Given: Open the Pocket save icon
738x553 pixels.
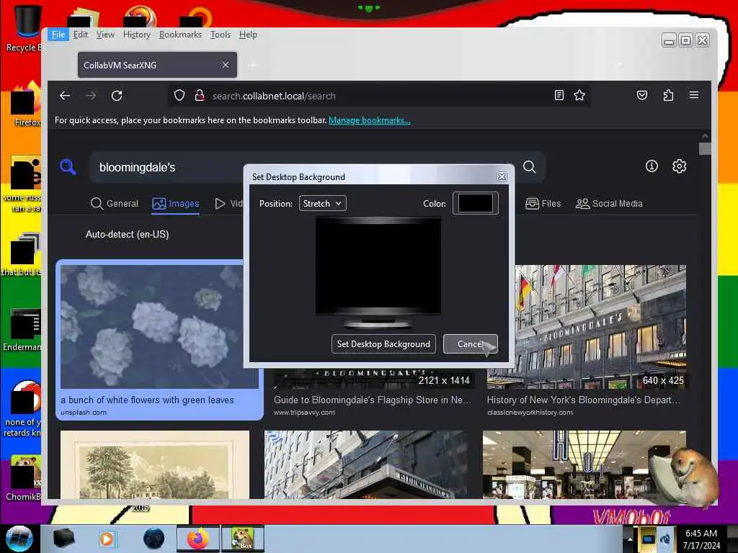Looking at the screenshot, I should coord(642,96).
